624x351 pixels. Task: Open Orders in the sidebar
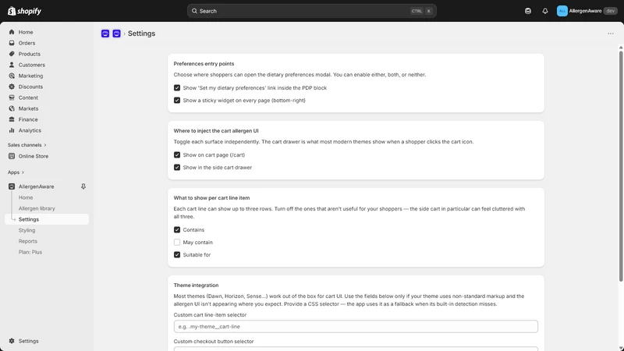click(x=27, y=43)
